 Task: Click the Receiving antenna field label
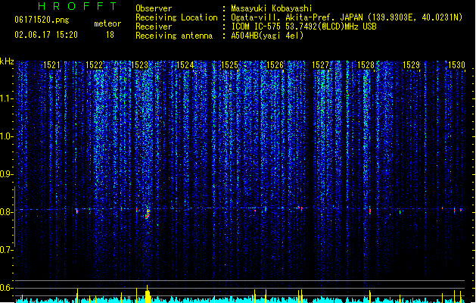click(x=174, y=36)
